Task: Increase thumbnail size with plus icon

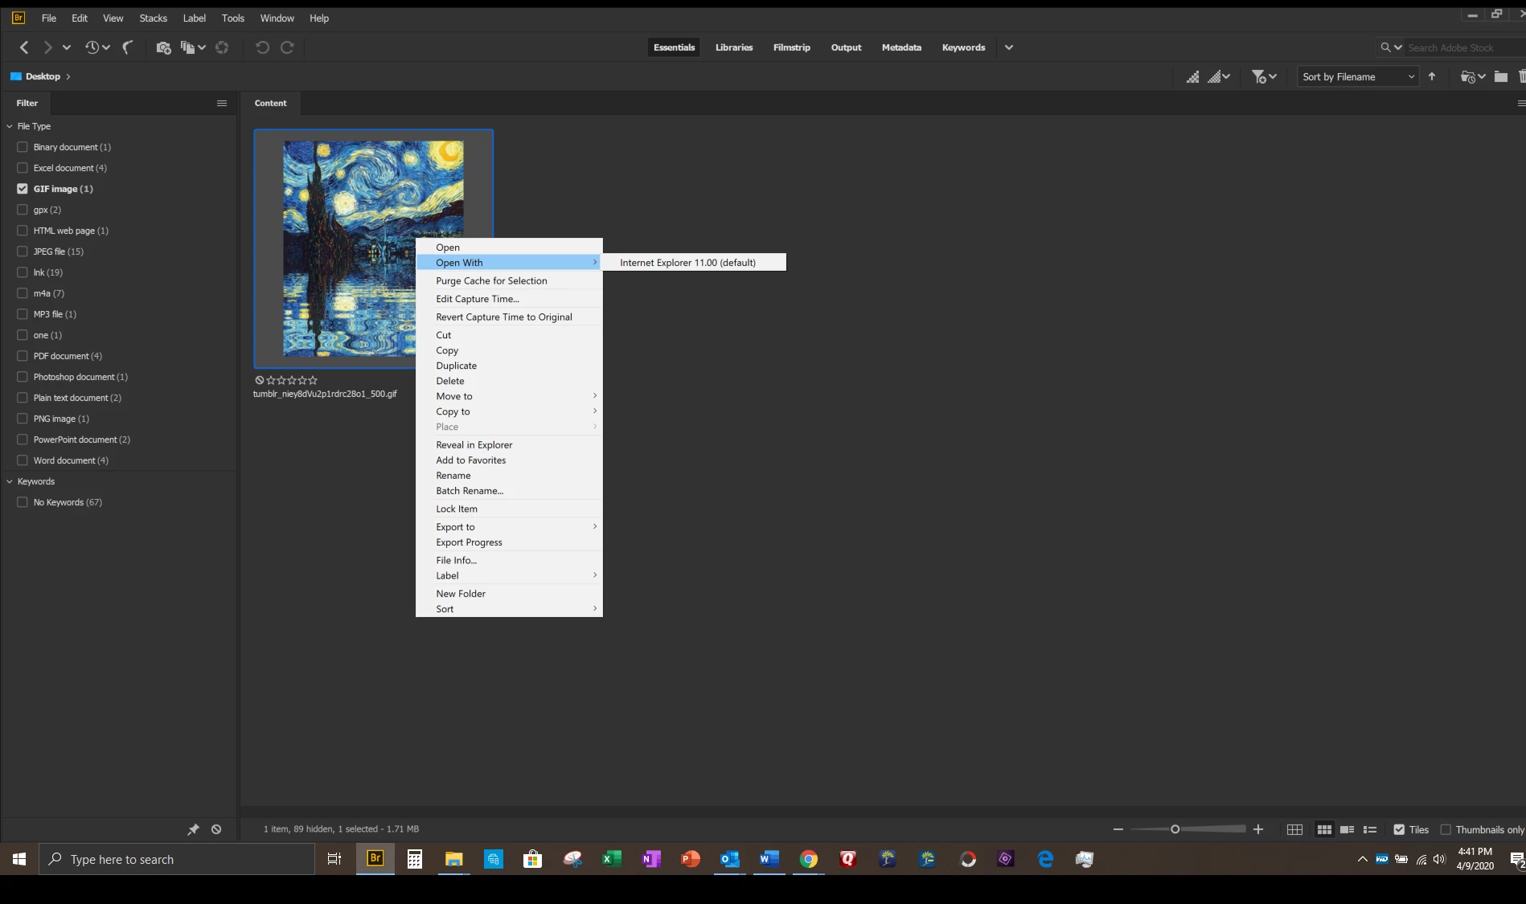Action: point(1258,829)
